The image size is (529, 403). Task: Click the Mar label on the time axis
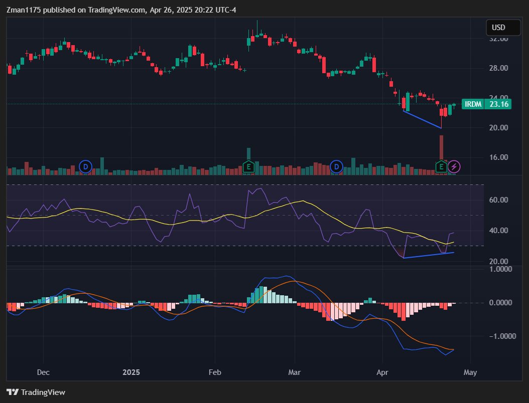(294, 372)
